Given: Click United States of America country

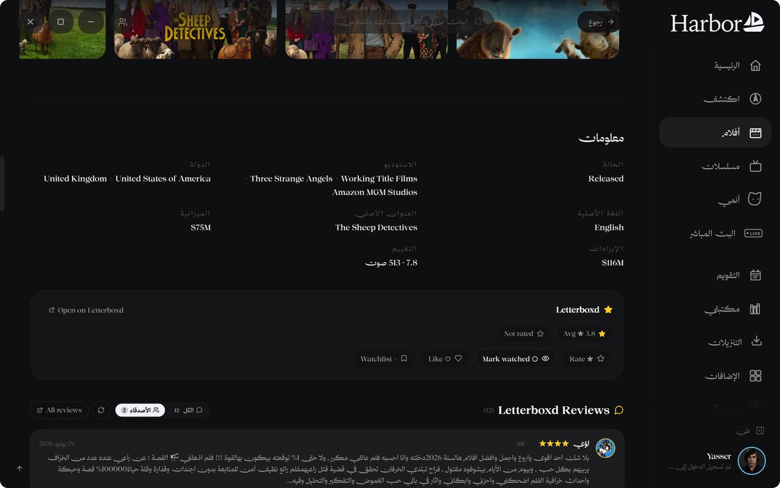Looking at the screenshot, I should (x=163, y=179).
